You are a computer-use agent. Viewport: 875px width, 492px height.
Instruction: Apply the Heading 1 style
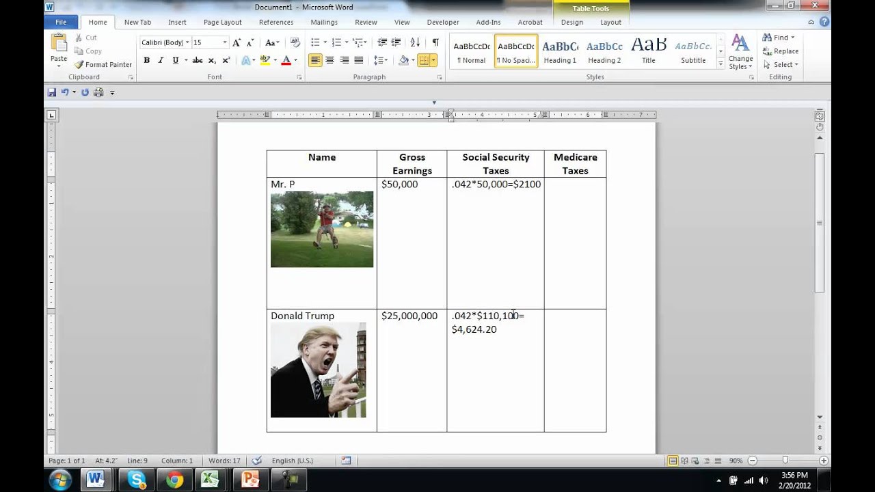pyautogui.click(x=560, y=51)
